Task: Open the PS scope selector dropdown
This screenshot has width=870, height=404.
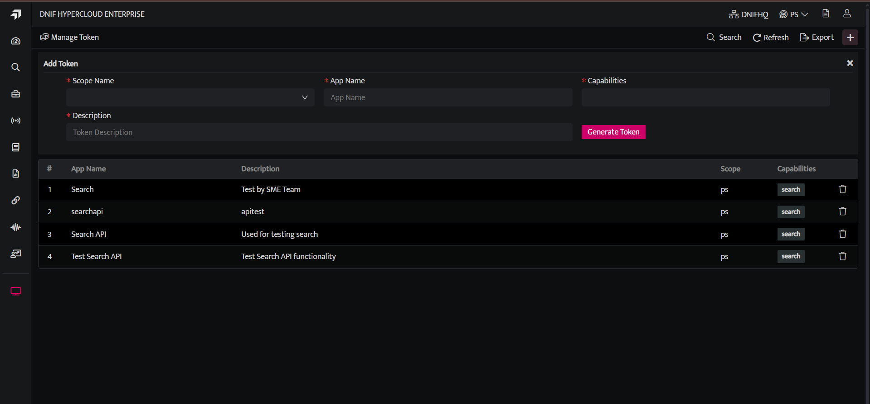Action: point(794,14)
